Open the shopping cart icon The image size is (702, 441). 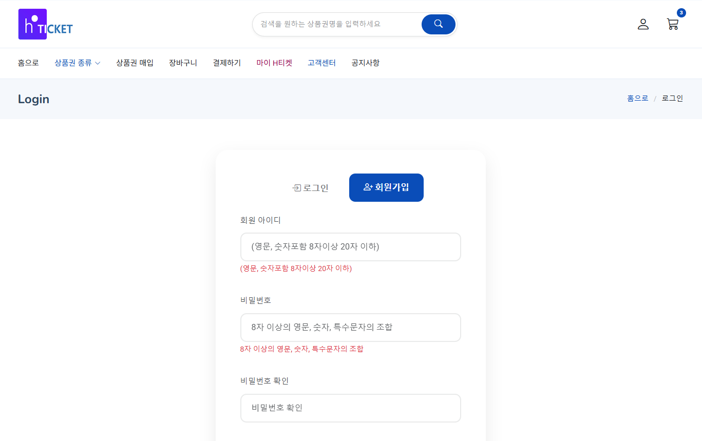[x=673, y=24]
